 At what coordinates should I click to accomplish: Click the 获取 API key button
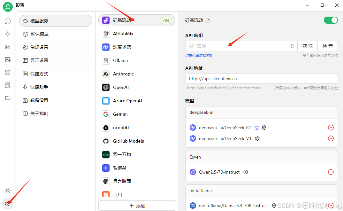(x=308, y=46)
